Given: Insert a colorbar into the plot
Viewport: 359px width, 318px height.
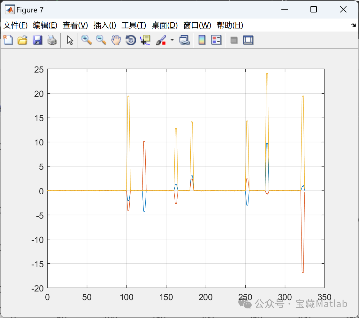Looking at the screenshot, I should (202, 40).
